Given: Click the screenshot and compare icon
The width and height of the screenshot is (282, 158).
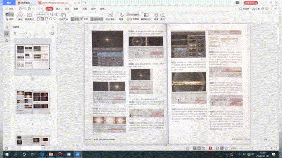Looking at the screenshot, I should pyautogui.click(x=146, y=15).
